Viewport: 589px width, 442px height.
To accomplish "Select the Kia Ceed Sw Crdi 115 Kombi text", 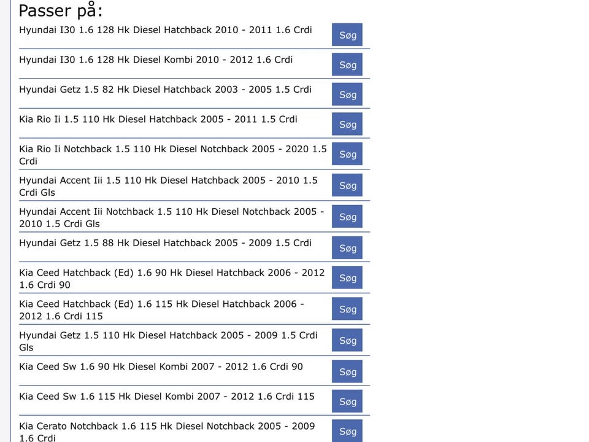I will (167, 396).
